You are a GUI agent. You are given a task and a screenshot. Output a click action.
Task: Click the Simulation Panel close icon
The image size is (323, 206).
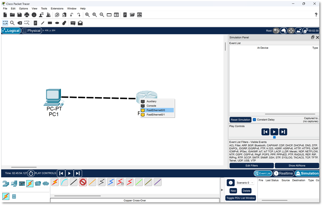click(318, 37)
